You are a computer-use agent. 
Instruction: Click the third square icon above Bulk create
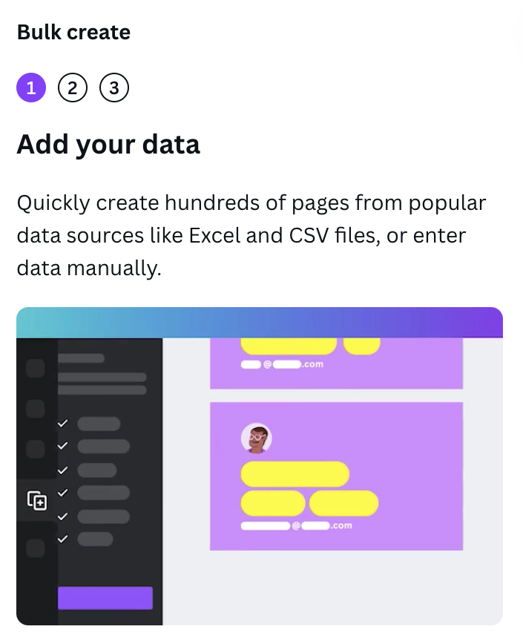point(34,447)
